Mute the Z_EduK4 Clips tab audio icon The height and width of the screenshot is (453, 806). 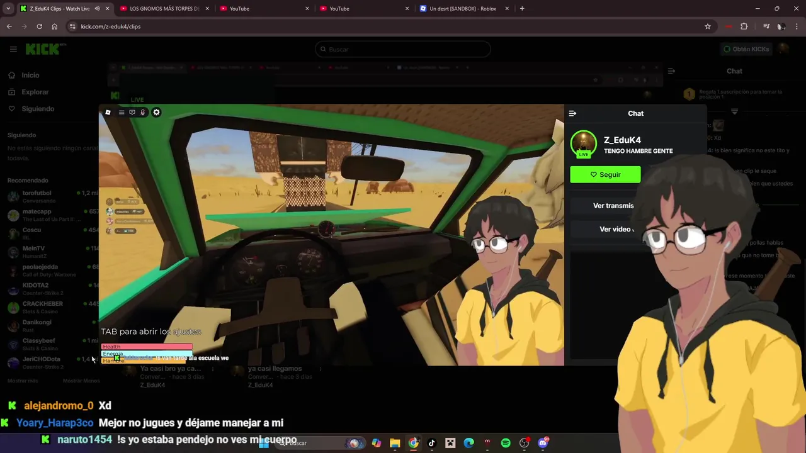[x=97, y=8]
